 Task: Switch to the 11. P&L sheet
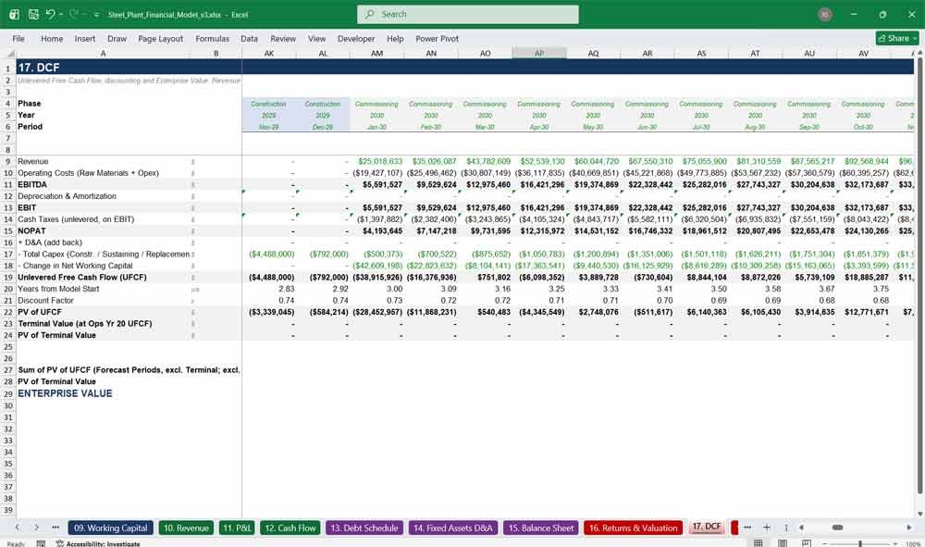(237, 528)
